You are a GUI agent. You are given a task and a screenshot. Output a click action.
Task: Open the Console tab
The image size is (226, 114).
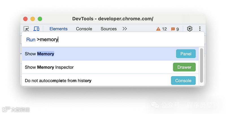(x=84, y=29)
